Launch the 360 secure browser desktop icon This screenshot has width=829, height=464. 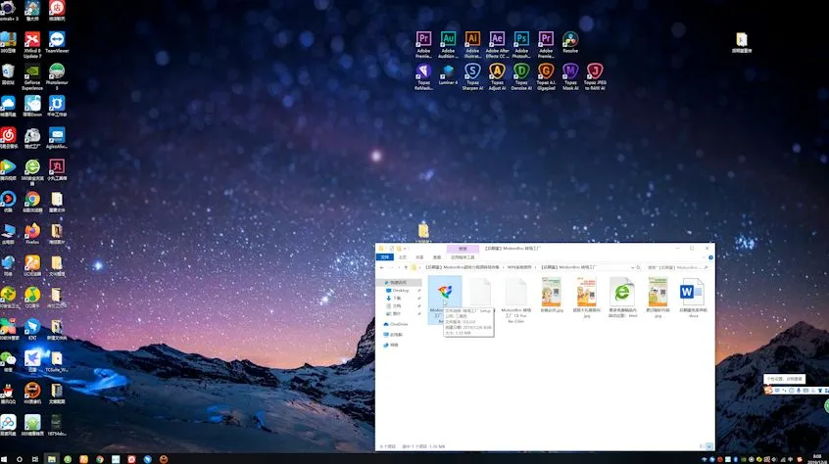[x=32, y=172]
